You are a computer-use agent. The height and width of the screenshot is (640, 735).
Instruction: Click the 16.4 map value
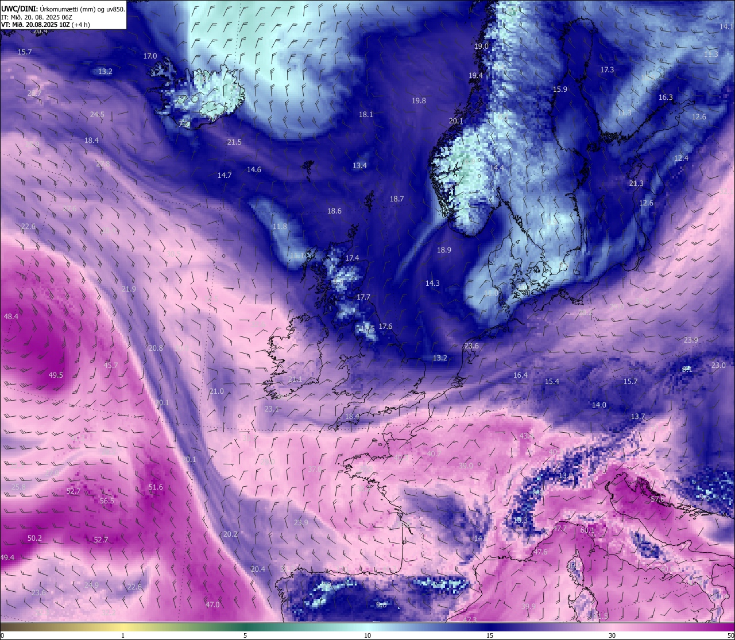click(520, 375)
